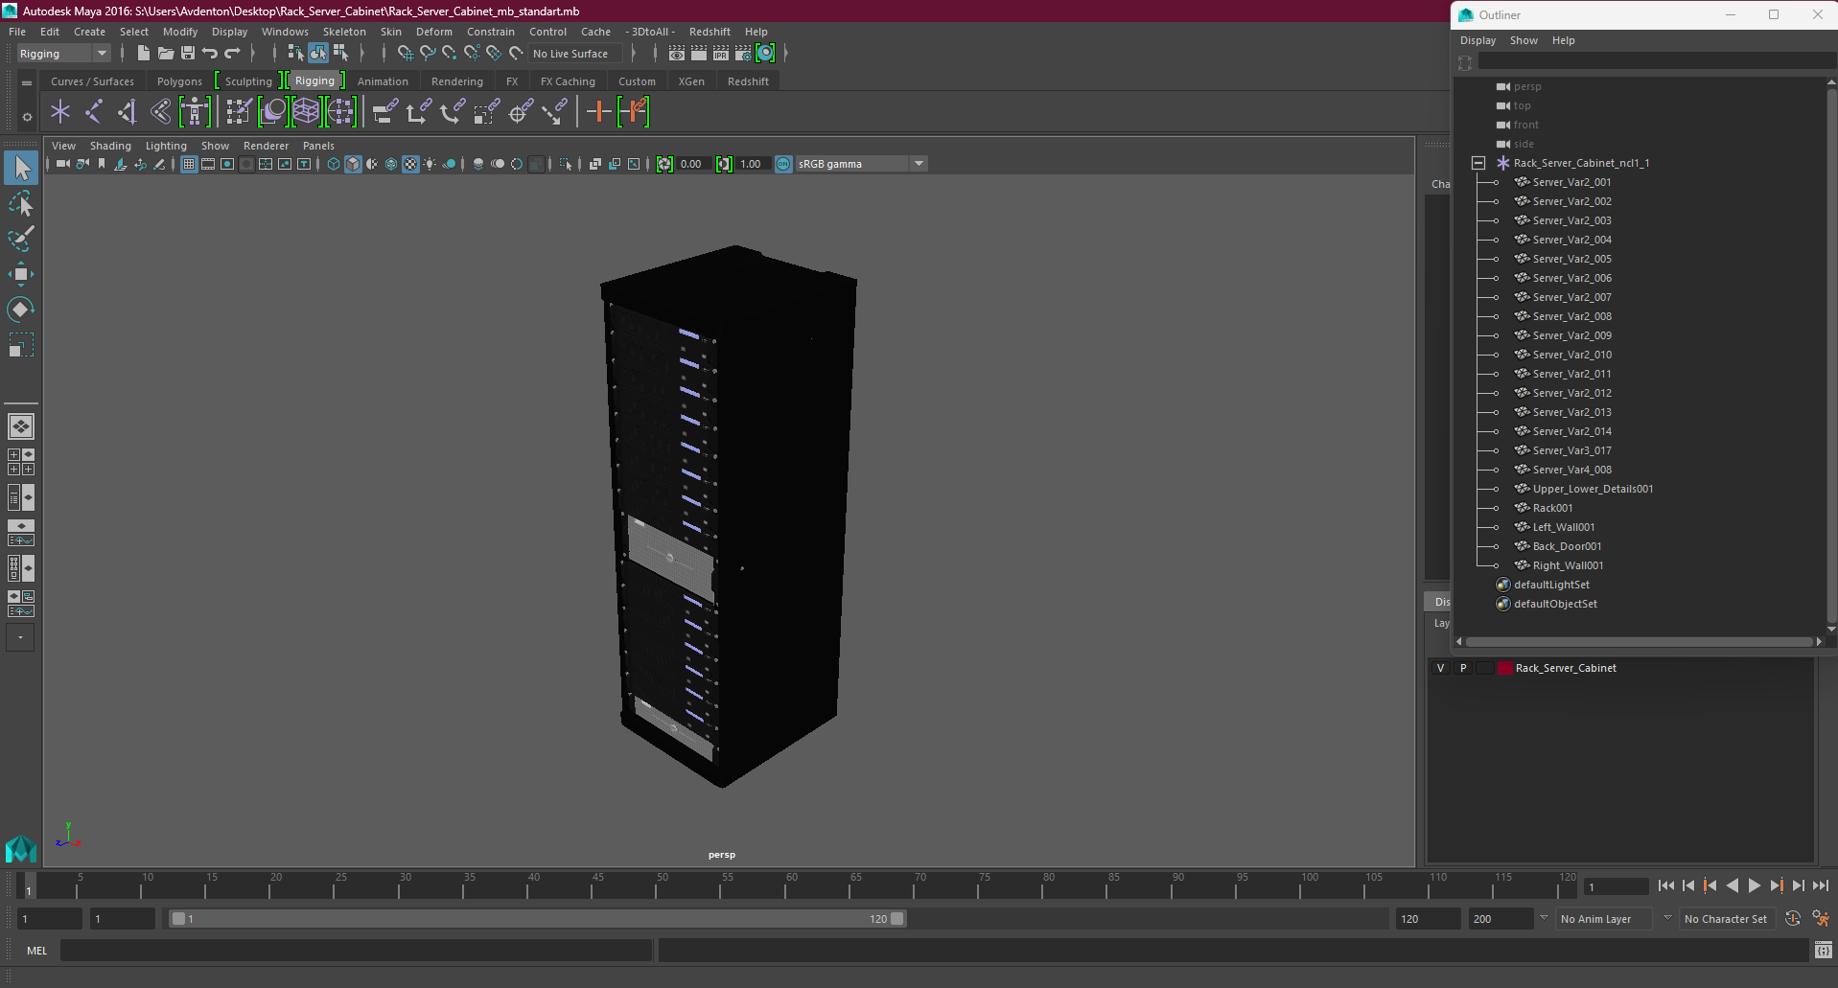The width and height of the screenshot is (1838, 988).
Task: Select the Create Joints shelf icon
Action: point(94,112)
